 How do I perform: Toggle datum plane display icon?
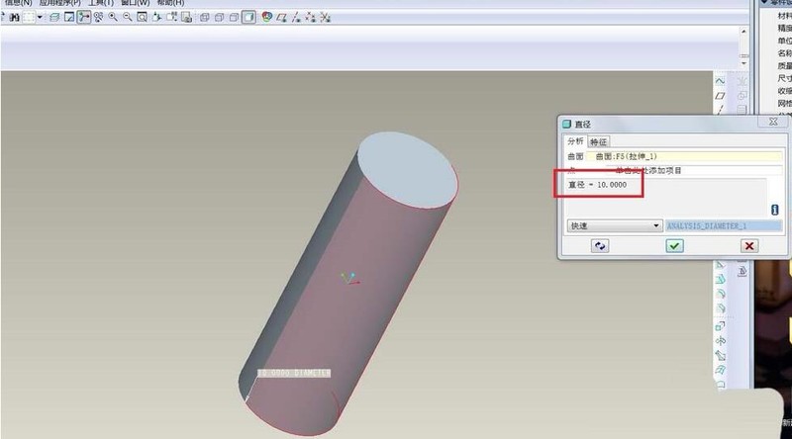(281, 18)
